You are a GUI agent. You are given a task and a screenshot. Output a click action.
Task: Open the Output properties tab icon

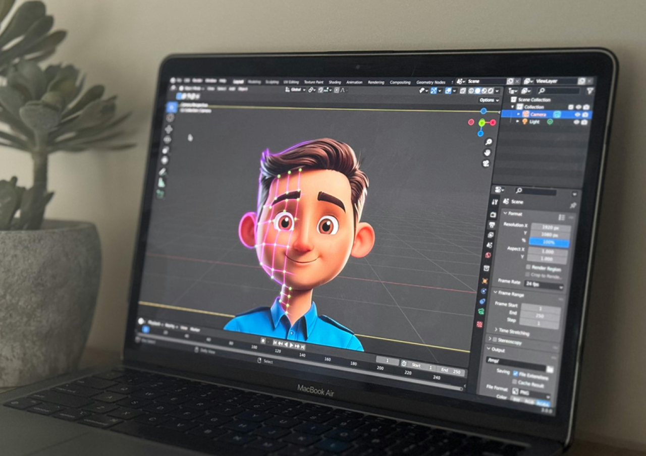point(492,224)
